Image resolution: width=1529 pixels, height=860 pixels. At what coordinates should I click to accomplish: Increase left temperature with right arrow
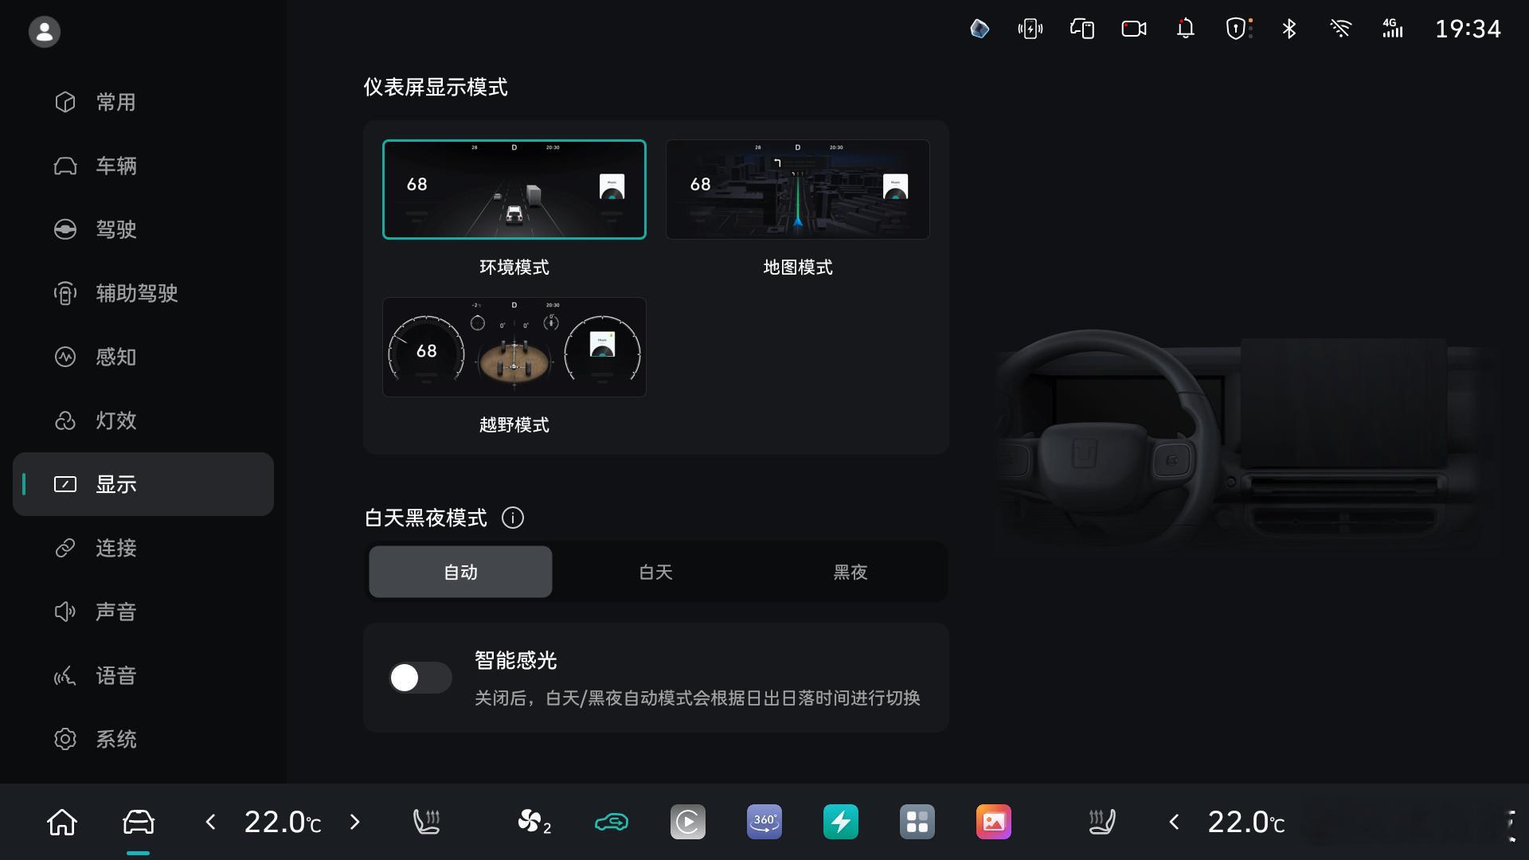(x=355, y=822)
